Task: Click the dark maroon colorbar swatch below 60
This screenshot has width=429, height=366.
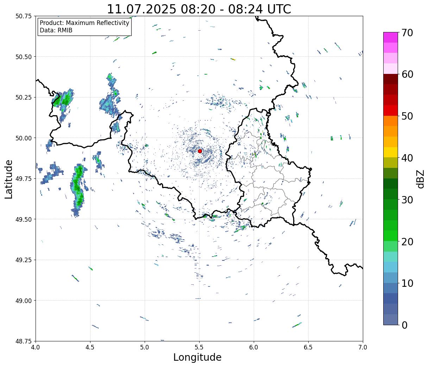Action: 391,79
